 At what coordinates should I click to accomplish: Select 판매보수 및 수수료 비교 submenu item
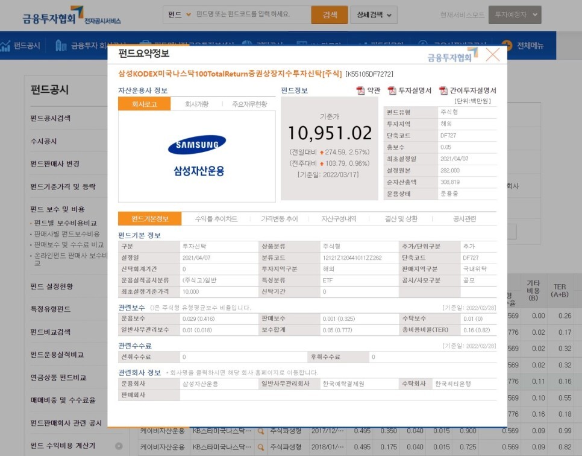pyautogui.click(x=69, y=244)
